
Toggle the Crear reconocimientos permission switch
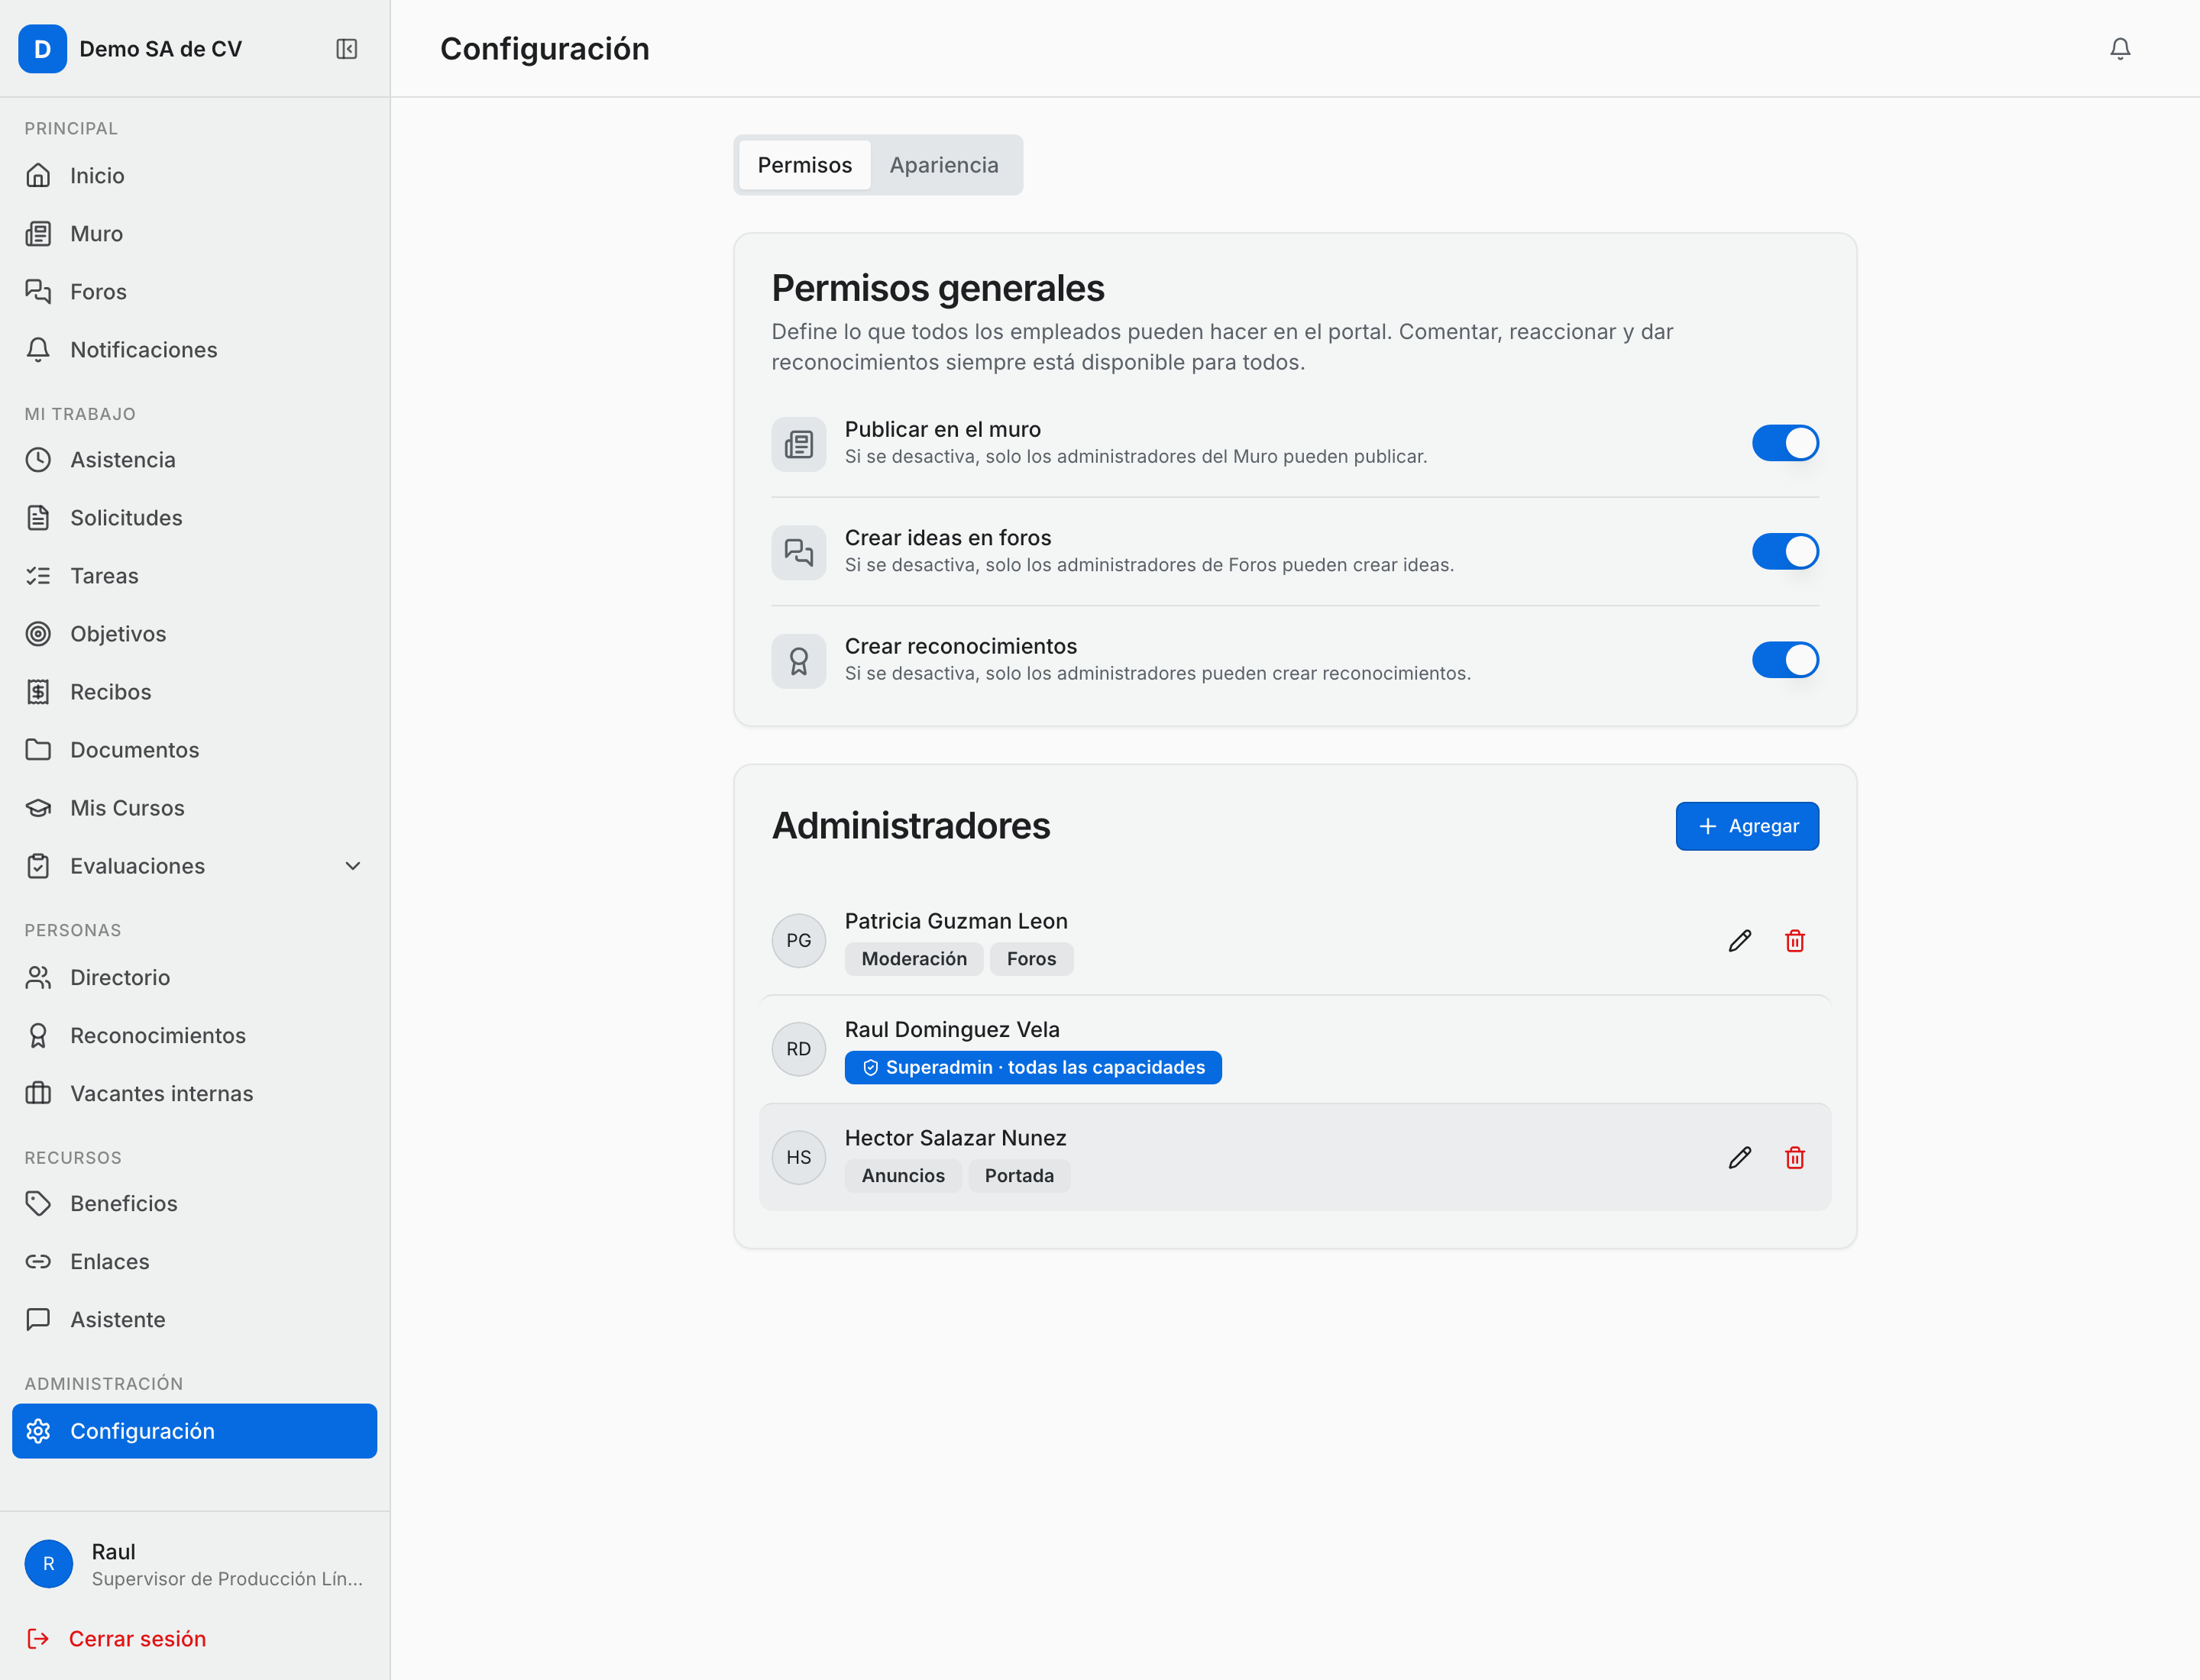pos(1784,660)
